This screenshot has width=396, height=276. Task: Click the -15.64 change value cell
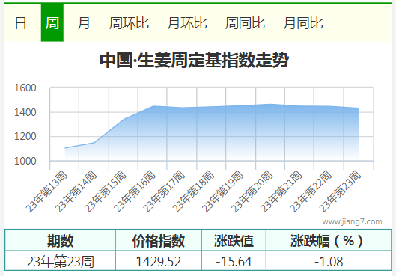[x=234, y=261]
